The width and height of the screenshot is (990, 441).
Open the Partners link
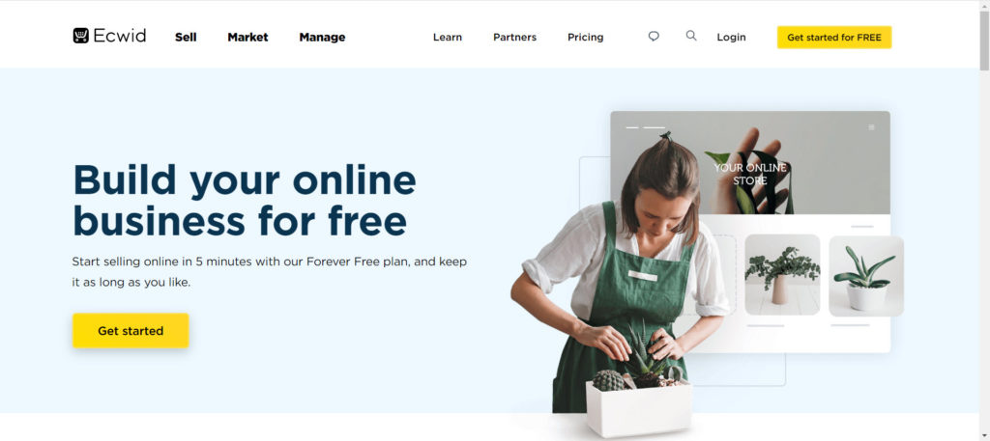[514, 38]
